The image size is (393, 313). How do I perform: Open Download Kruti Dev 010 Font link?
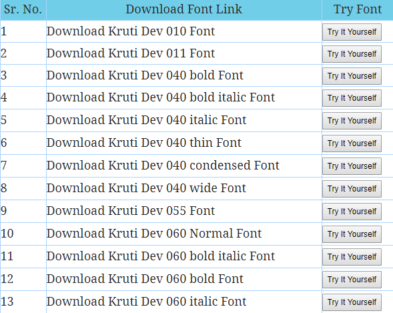pyautogui.click(x=131, y=31)
